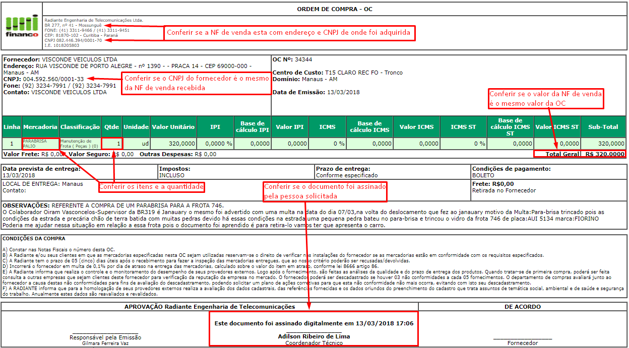The image size is (629, 348).
Task: Click the Sub-Total column header
Action: [603, 127]
